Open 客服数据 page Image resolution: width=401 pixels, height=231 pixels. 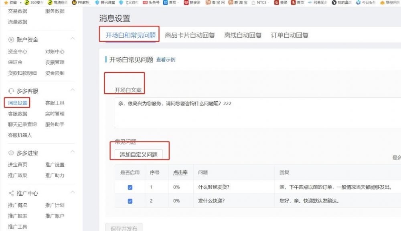[x=17, y=113]
